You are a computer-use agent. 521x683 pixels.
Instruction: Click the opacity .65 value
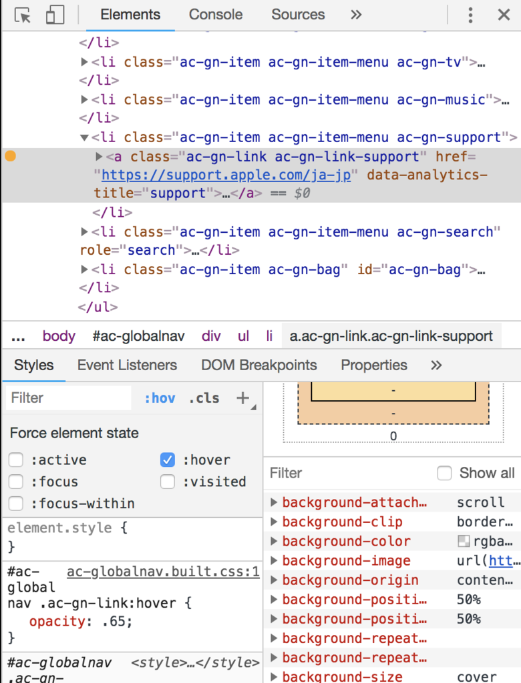coord(116,621)
